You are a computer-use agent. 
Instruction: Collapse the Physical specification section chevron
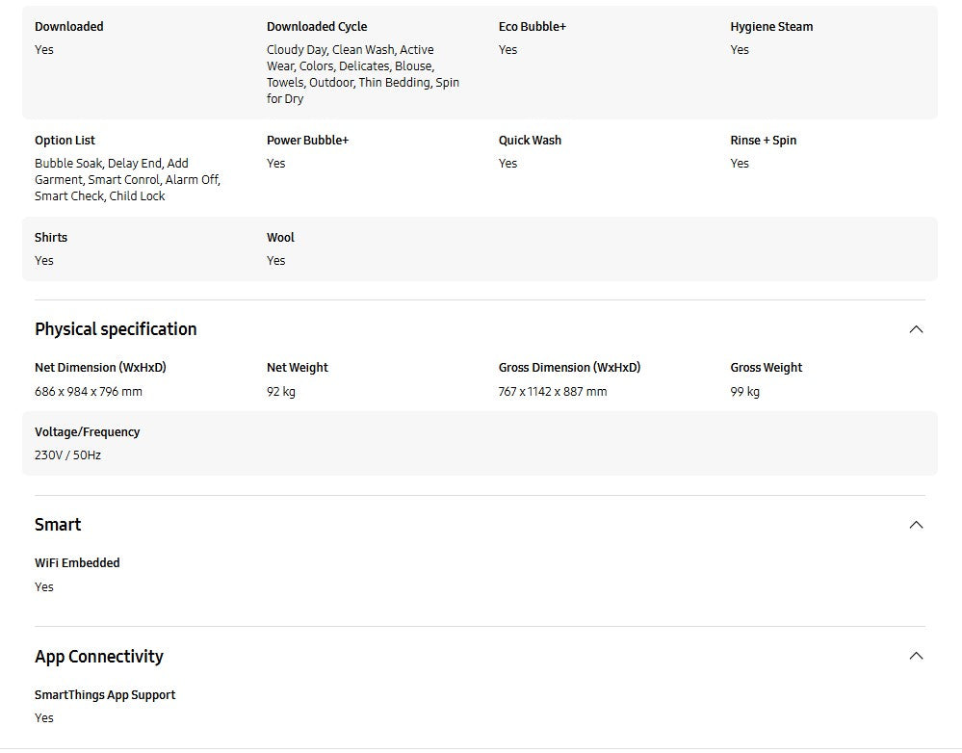coord(916,329)
